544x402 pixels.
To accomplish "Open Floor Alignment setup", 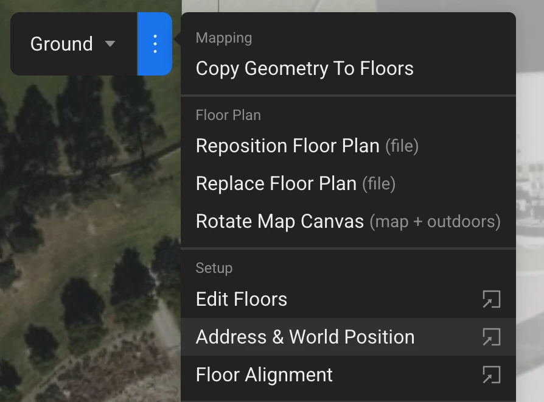I will tap(348, 375).
